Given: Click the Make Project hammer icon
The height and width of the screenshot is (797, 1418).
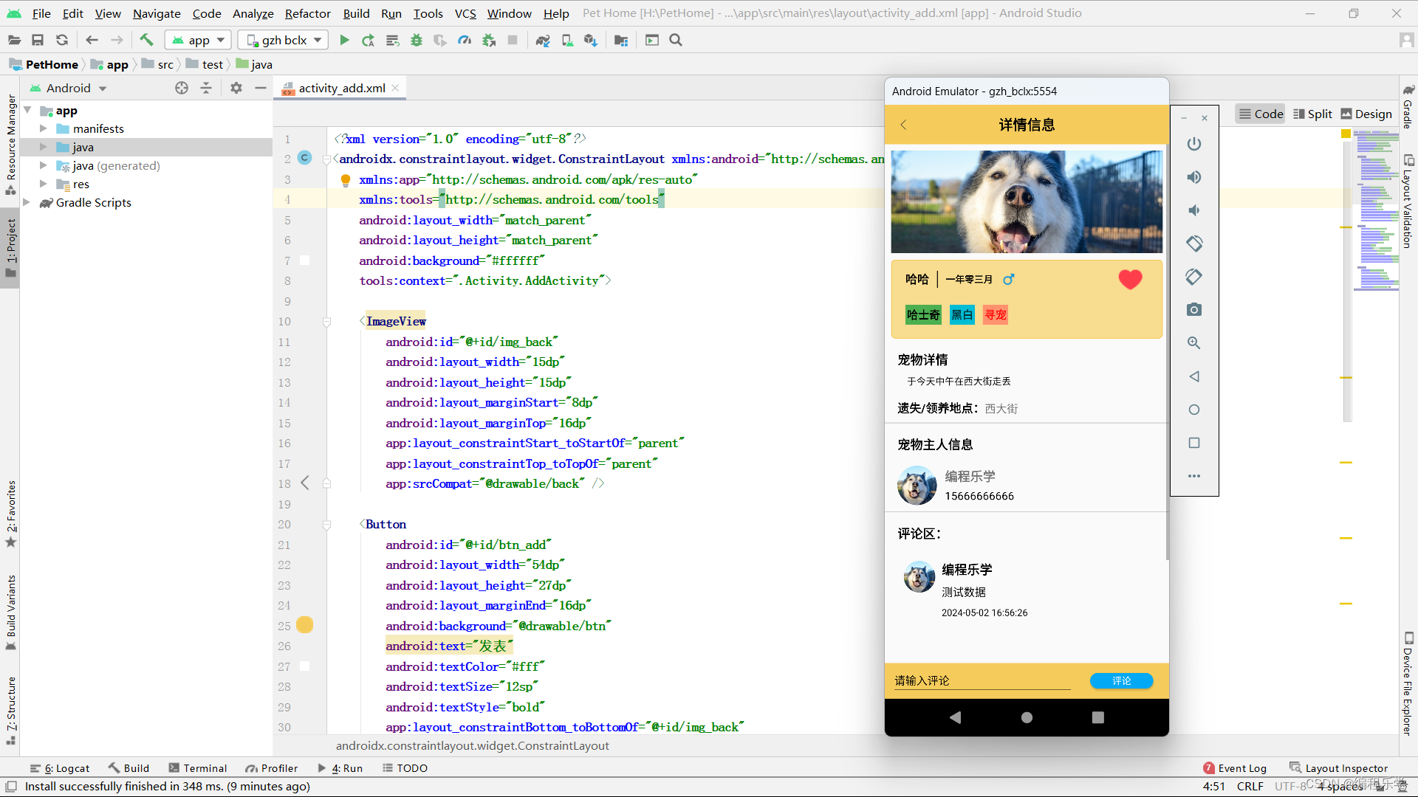Looking at the screenshot, I should click(x=146, y=41).
